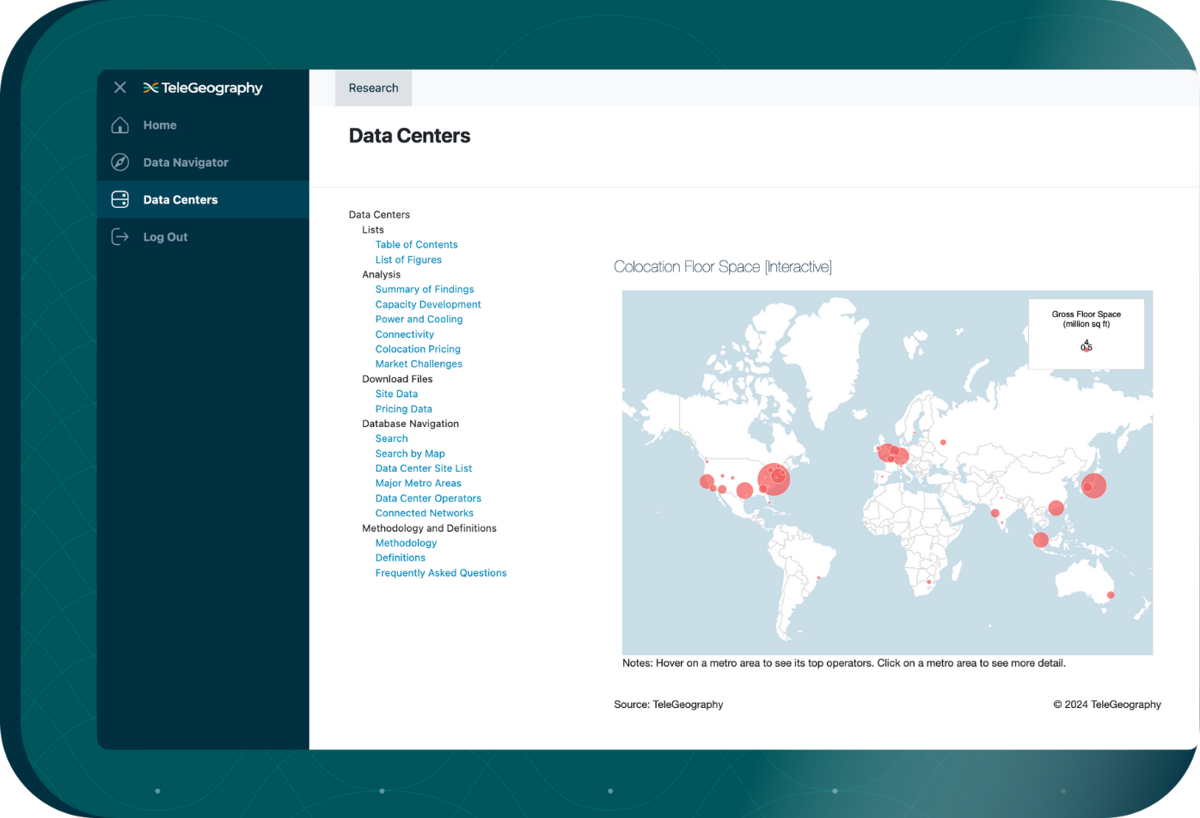
Task: Click the Home house icon
Action: coord(120,125)
